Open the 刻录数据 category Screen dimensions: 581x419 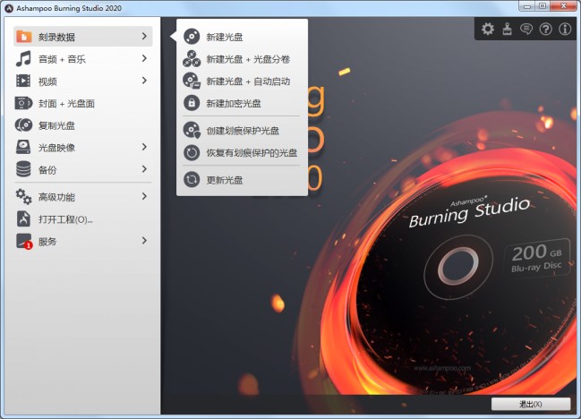point(83,37)
